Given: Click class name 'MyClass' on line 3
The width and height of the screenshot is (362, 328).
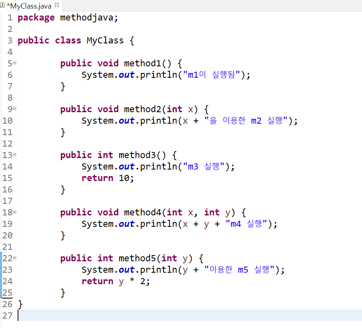Looking at the screenshot, I should click(x=105, y=41).
